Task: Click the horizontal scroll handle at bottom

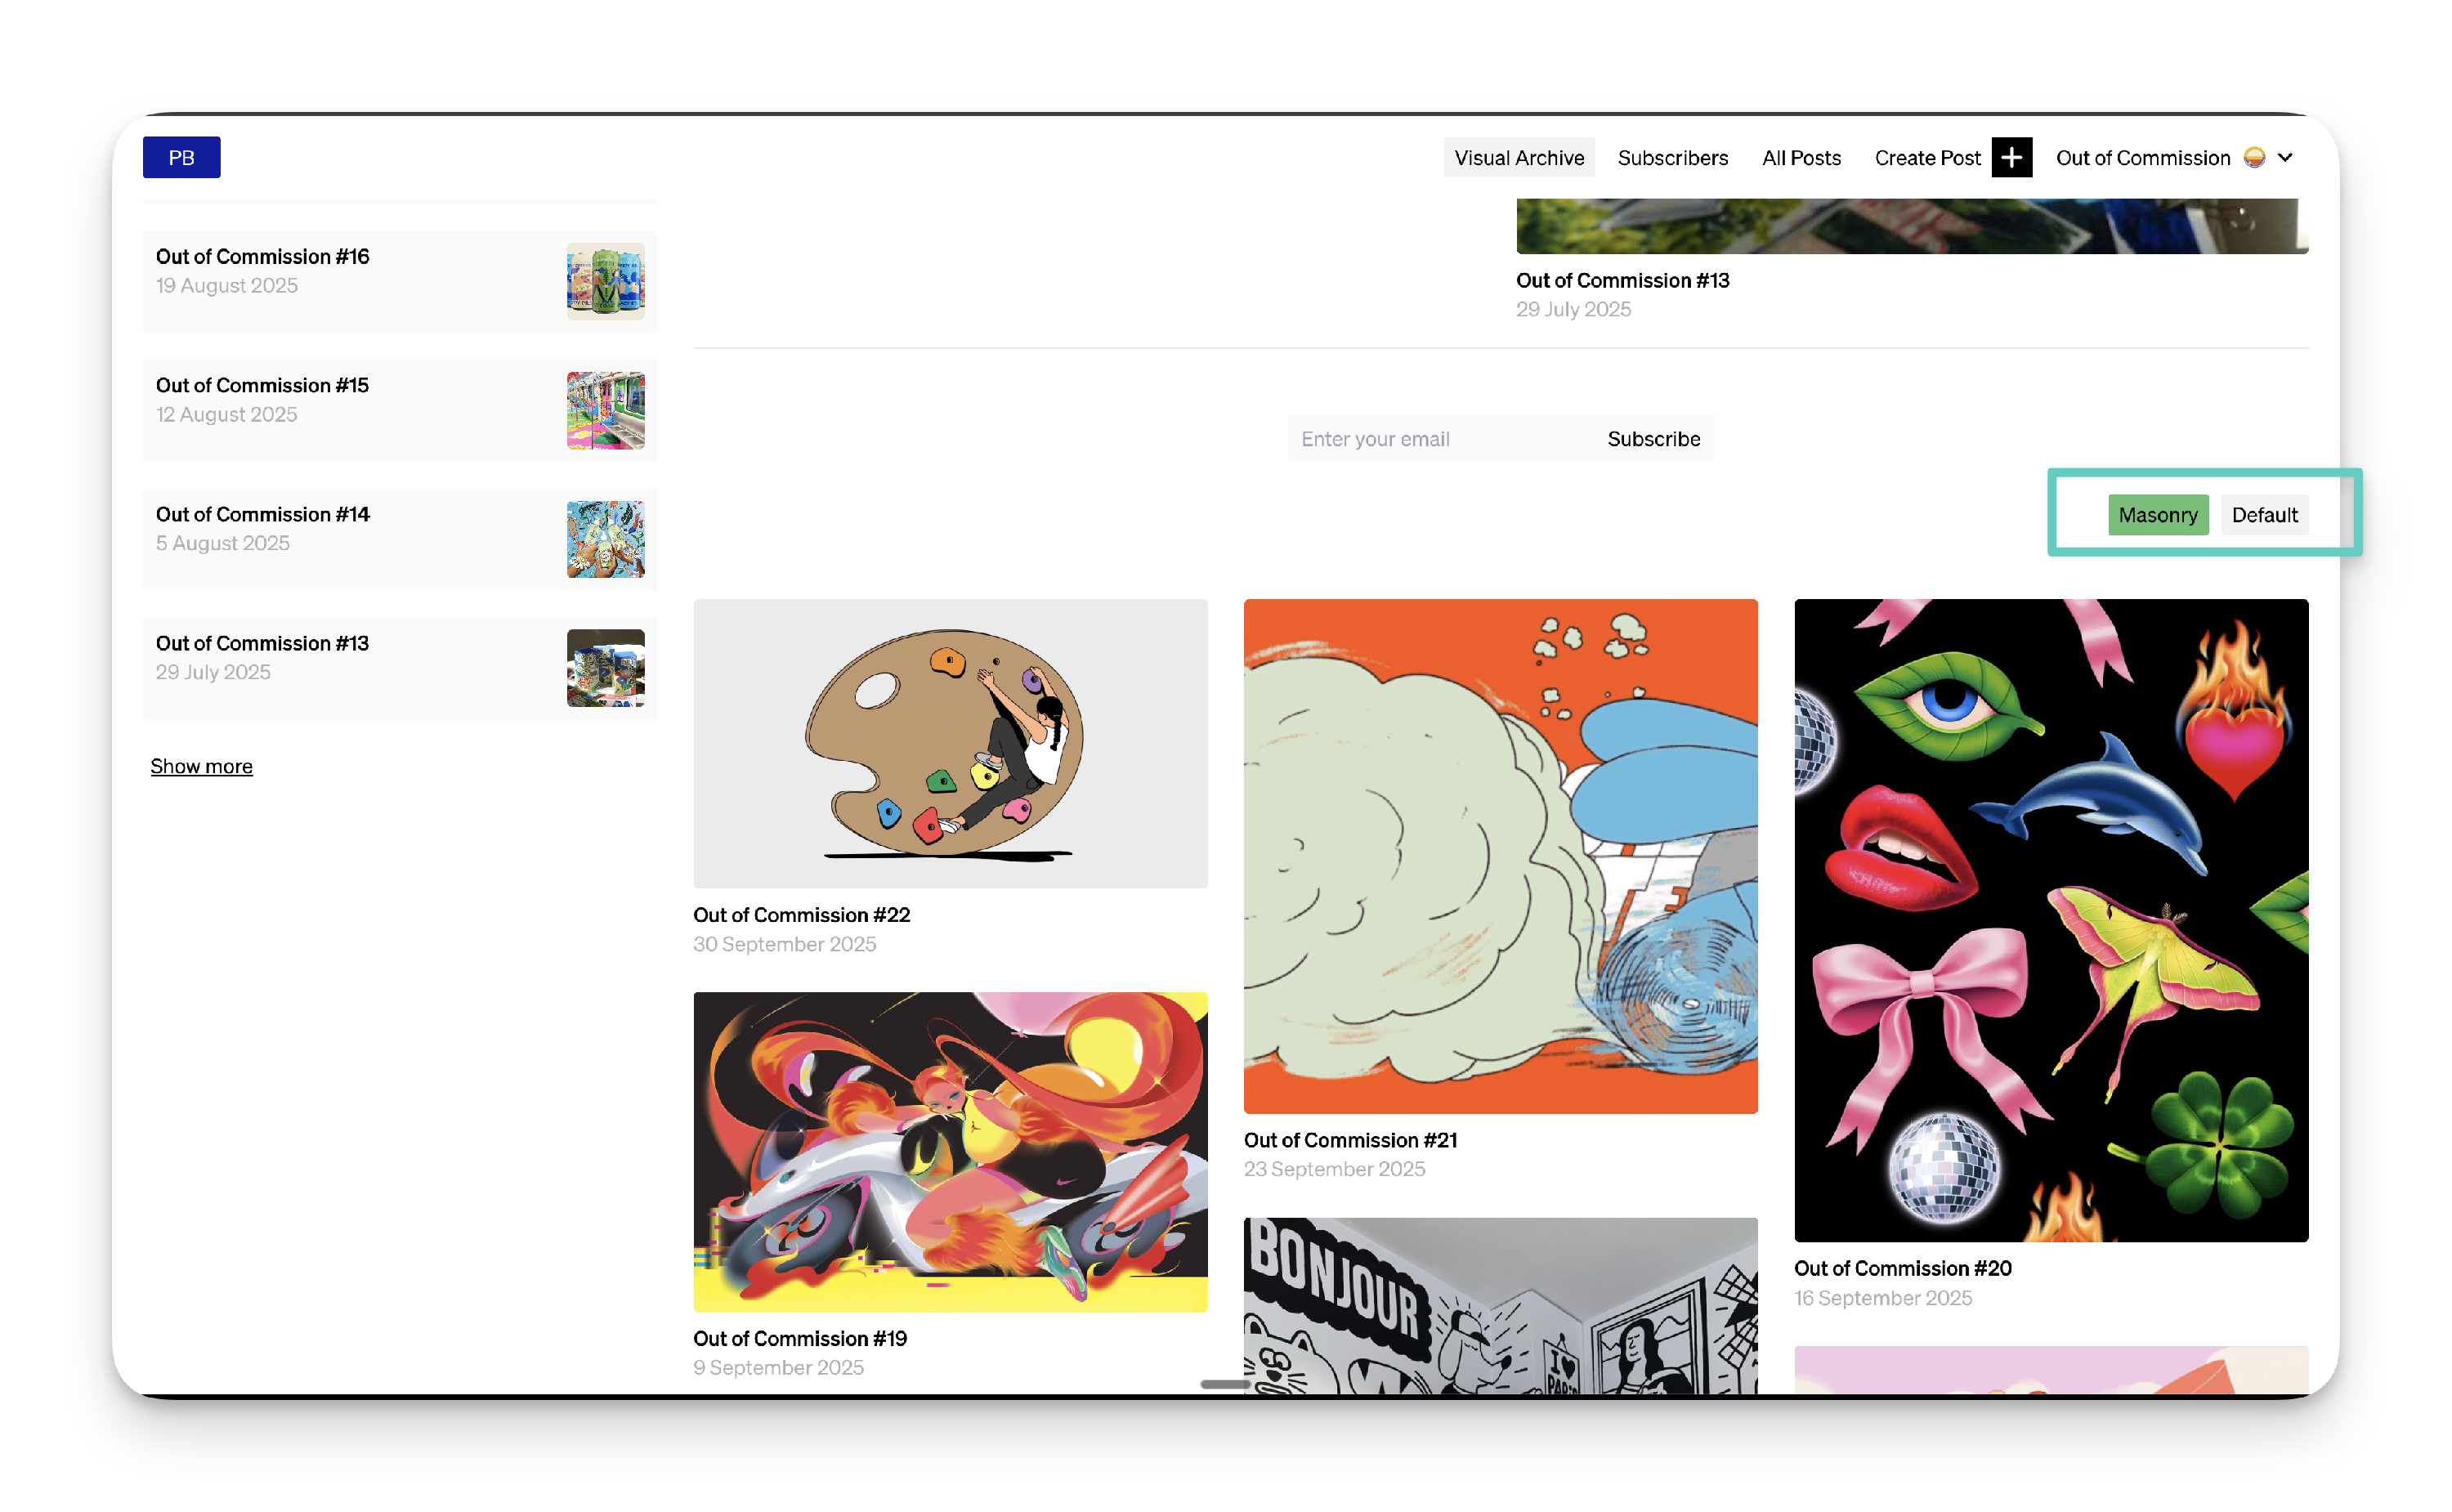Action: pyautogui.click(x=1224, y=1384)
